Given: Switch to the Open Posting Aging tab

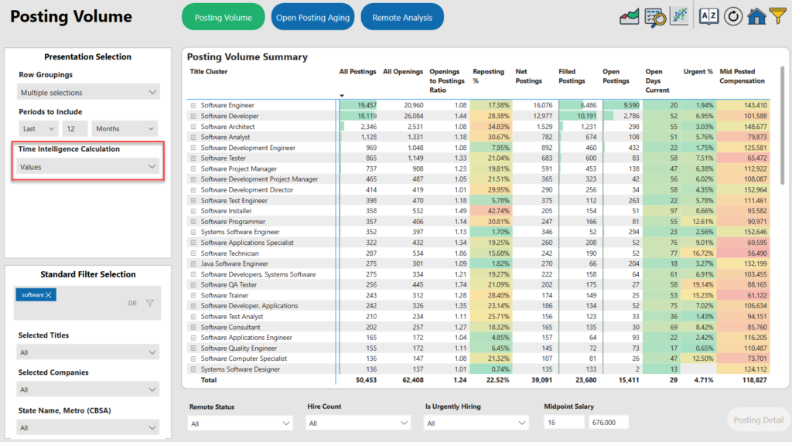Looking at the screenshot, I should pyautogui.click(x=313, y=17).
